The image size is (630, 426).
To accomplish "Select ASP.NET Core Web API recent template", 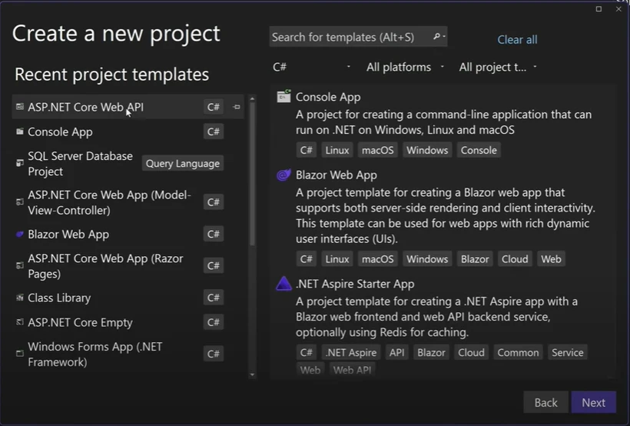I will coord(128,107).
